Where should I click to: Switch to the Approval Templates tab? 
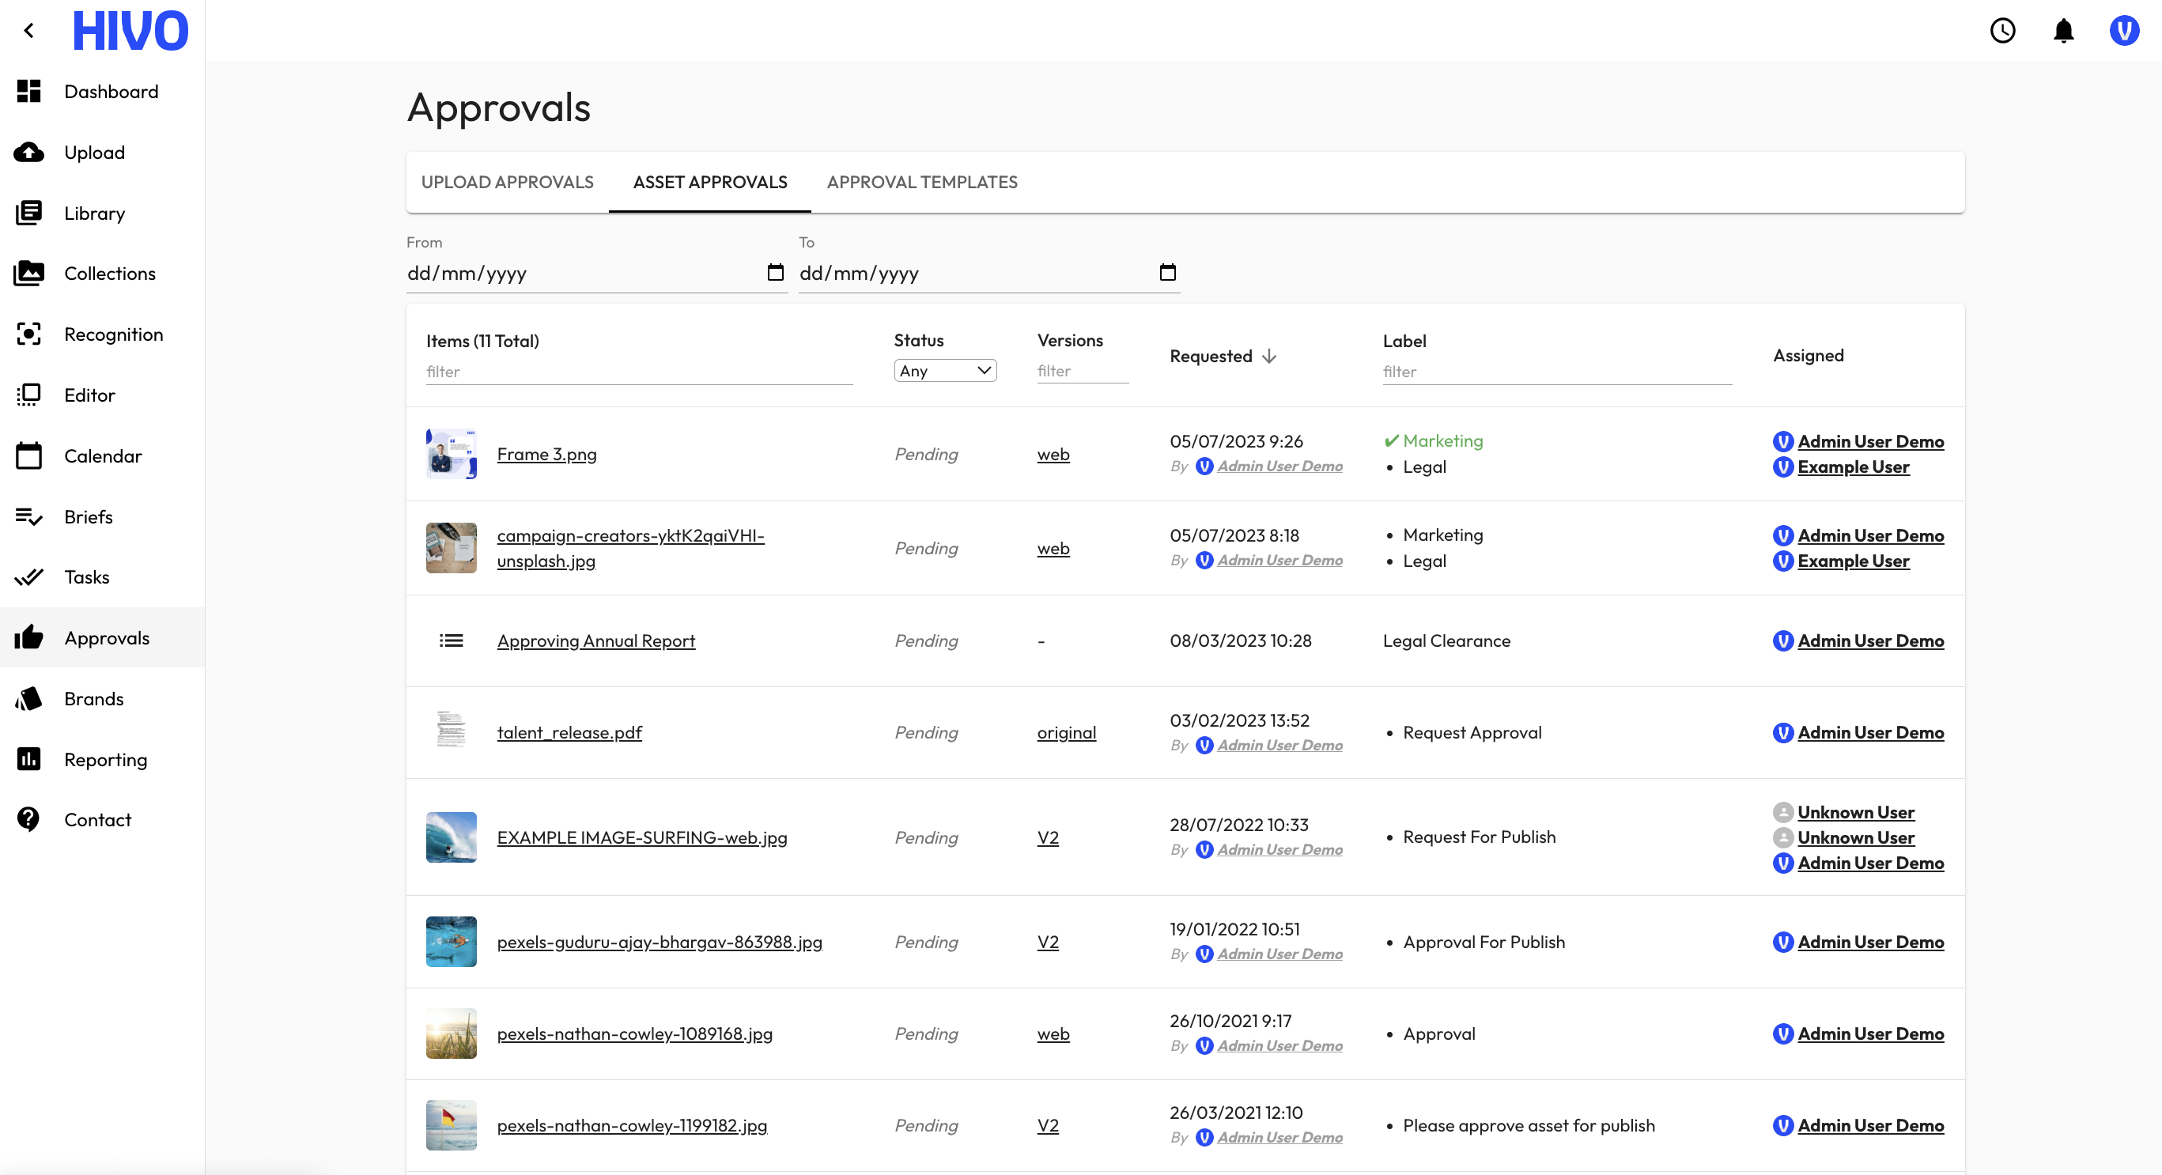[x=921, y=182]
